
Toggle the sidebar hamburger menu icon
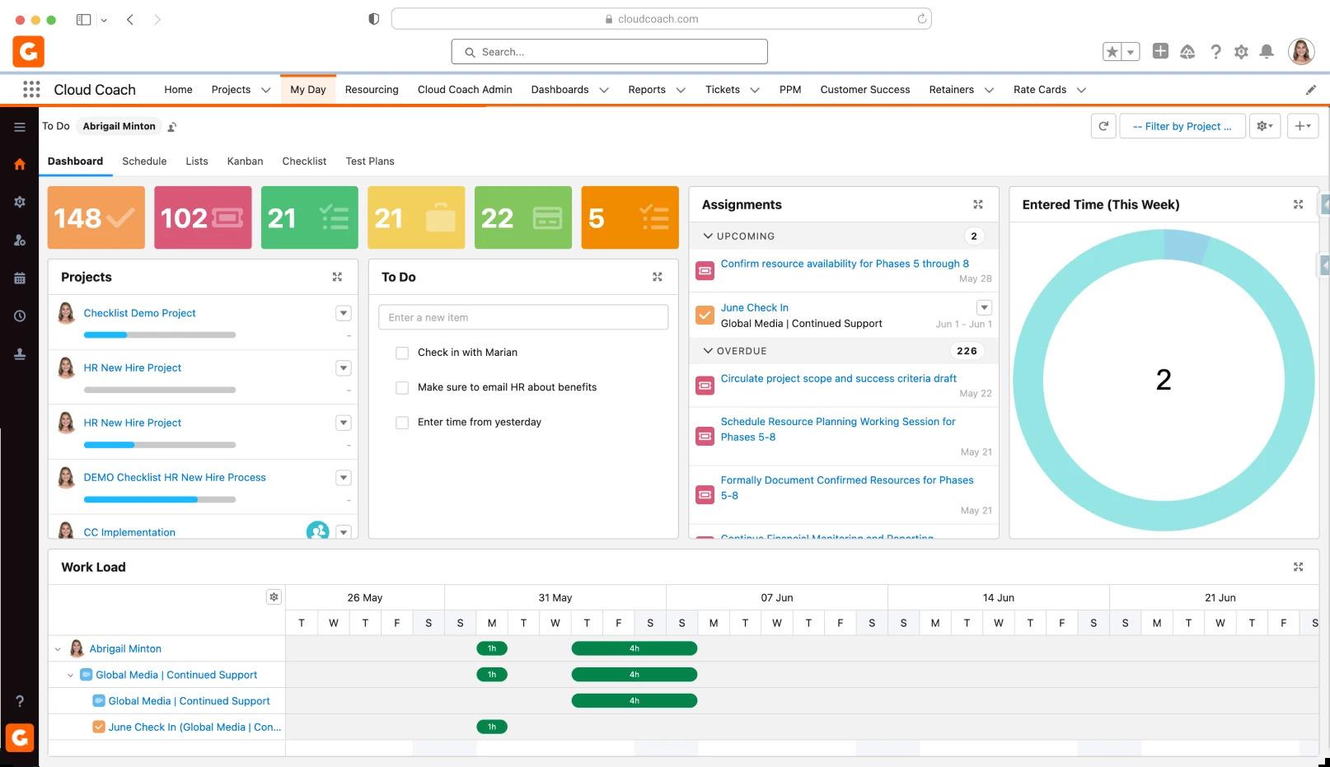(x=19, y=127)
